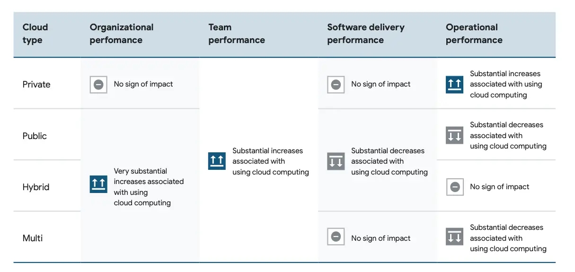
Task: Click the Team performance increase arrows icon
Action: pyautogui.click(x=217, y=161)
